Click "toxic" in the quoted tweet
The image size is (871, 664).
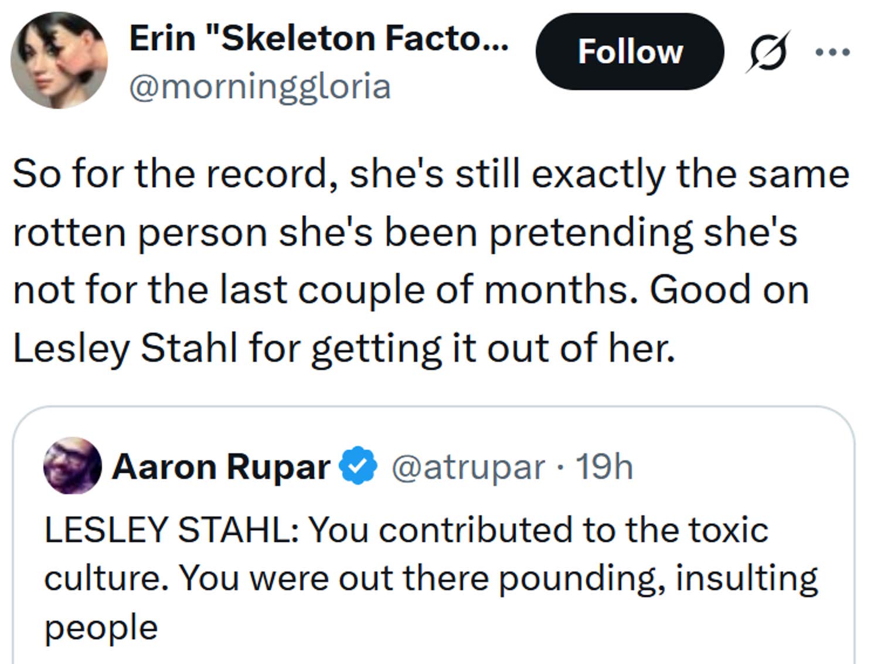pyautogui.click(x=727, y=530)
